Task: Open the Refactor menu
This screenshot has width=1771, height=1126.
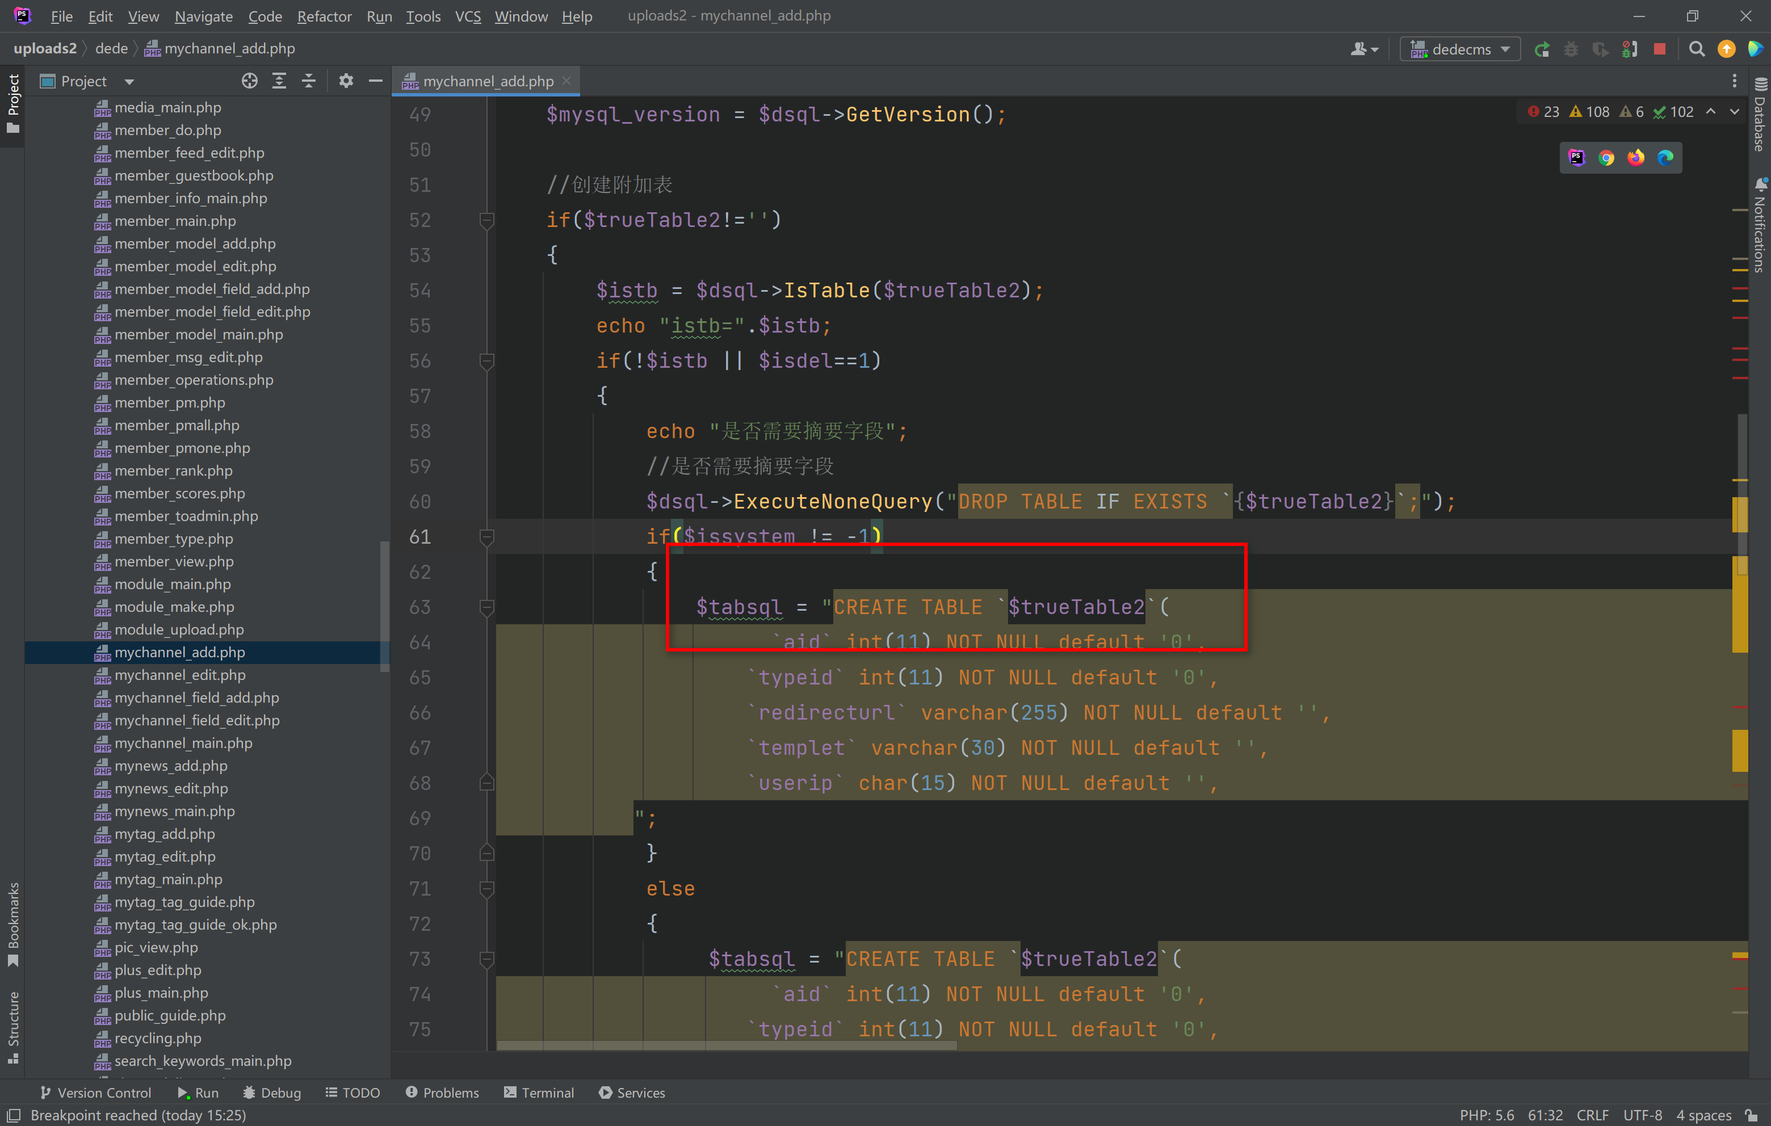Action: (324, 16)
